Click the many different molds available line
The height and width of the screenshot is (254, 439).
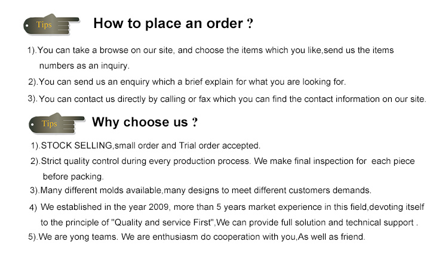coord(201,190)
